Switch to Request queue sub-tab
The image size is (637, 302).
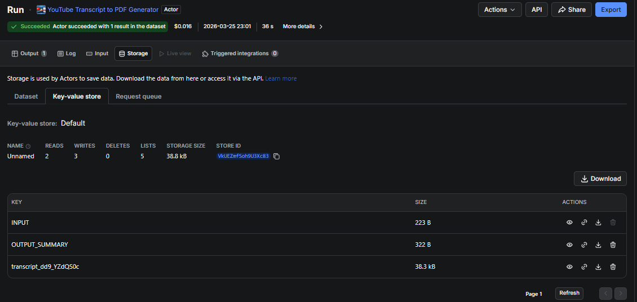139,96
